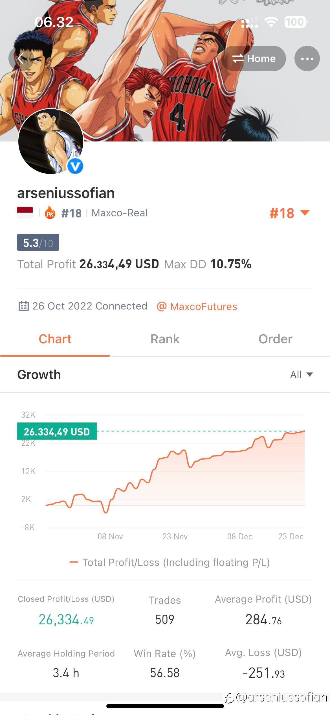Tap the 5.3/10 score badge
This screenshot has width=330, height=715.
38,242
